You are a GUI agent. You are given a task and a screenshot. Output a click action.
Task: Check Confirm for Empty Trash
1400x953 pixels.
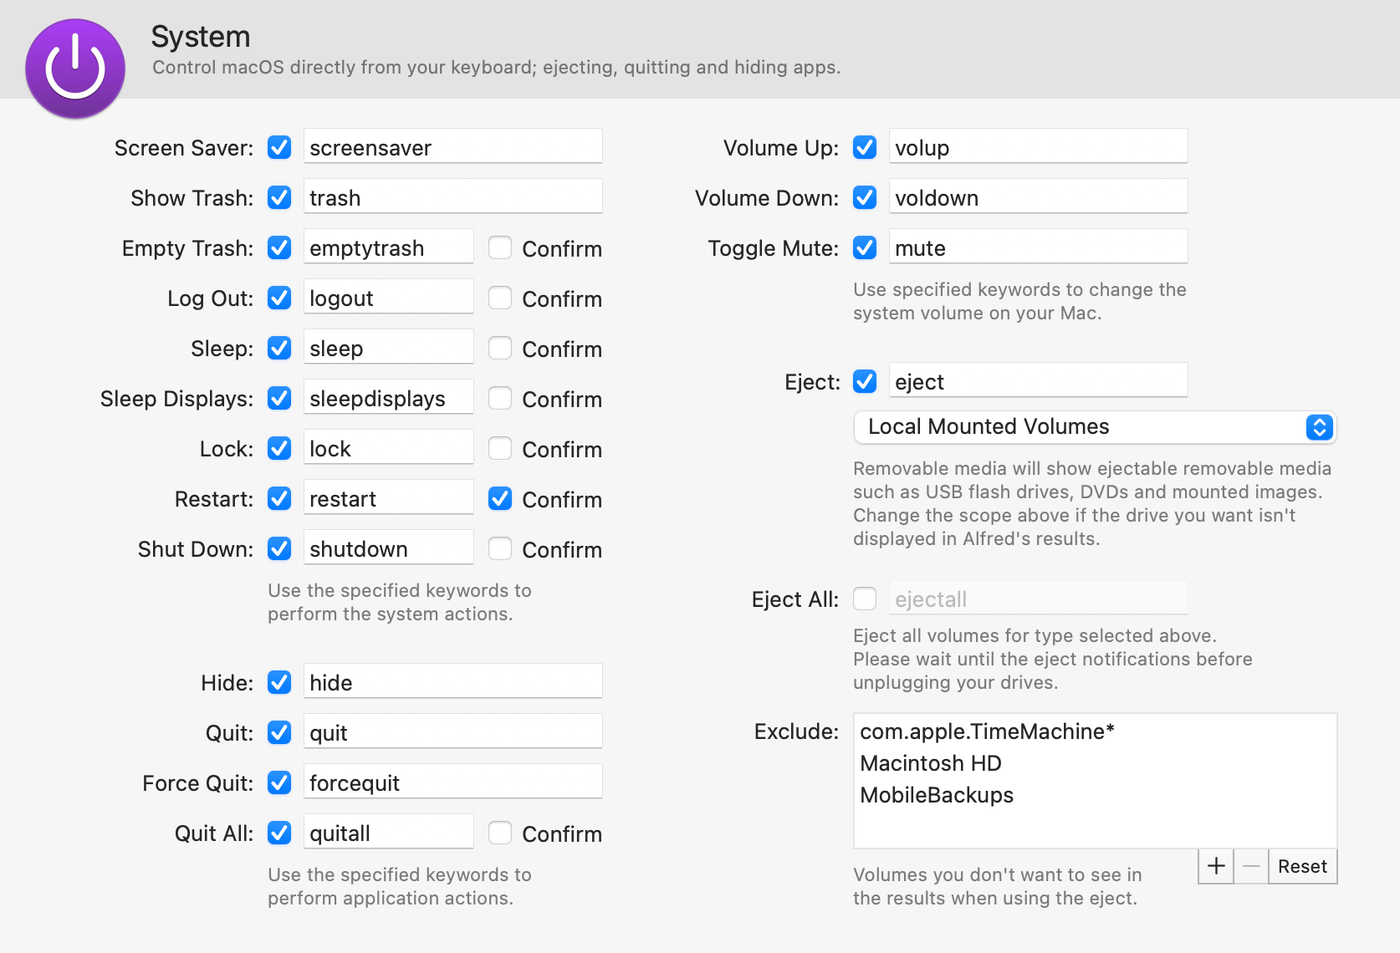tap(499, 247)
